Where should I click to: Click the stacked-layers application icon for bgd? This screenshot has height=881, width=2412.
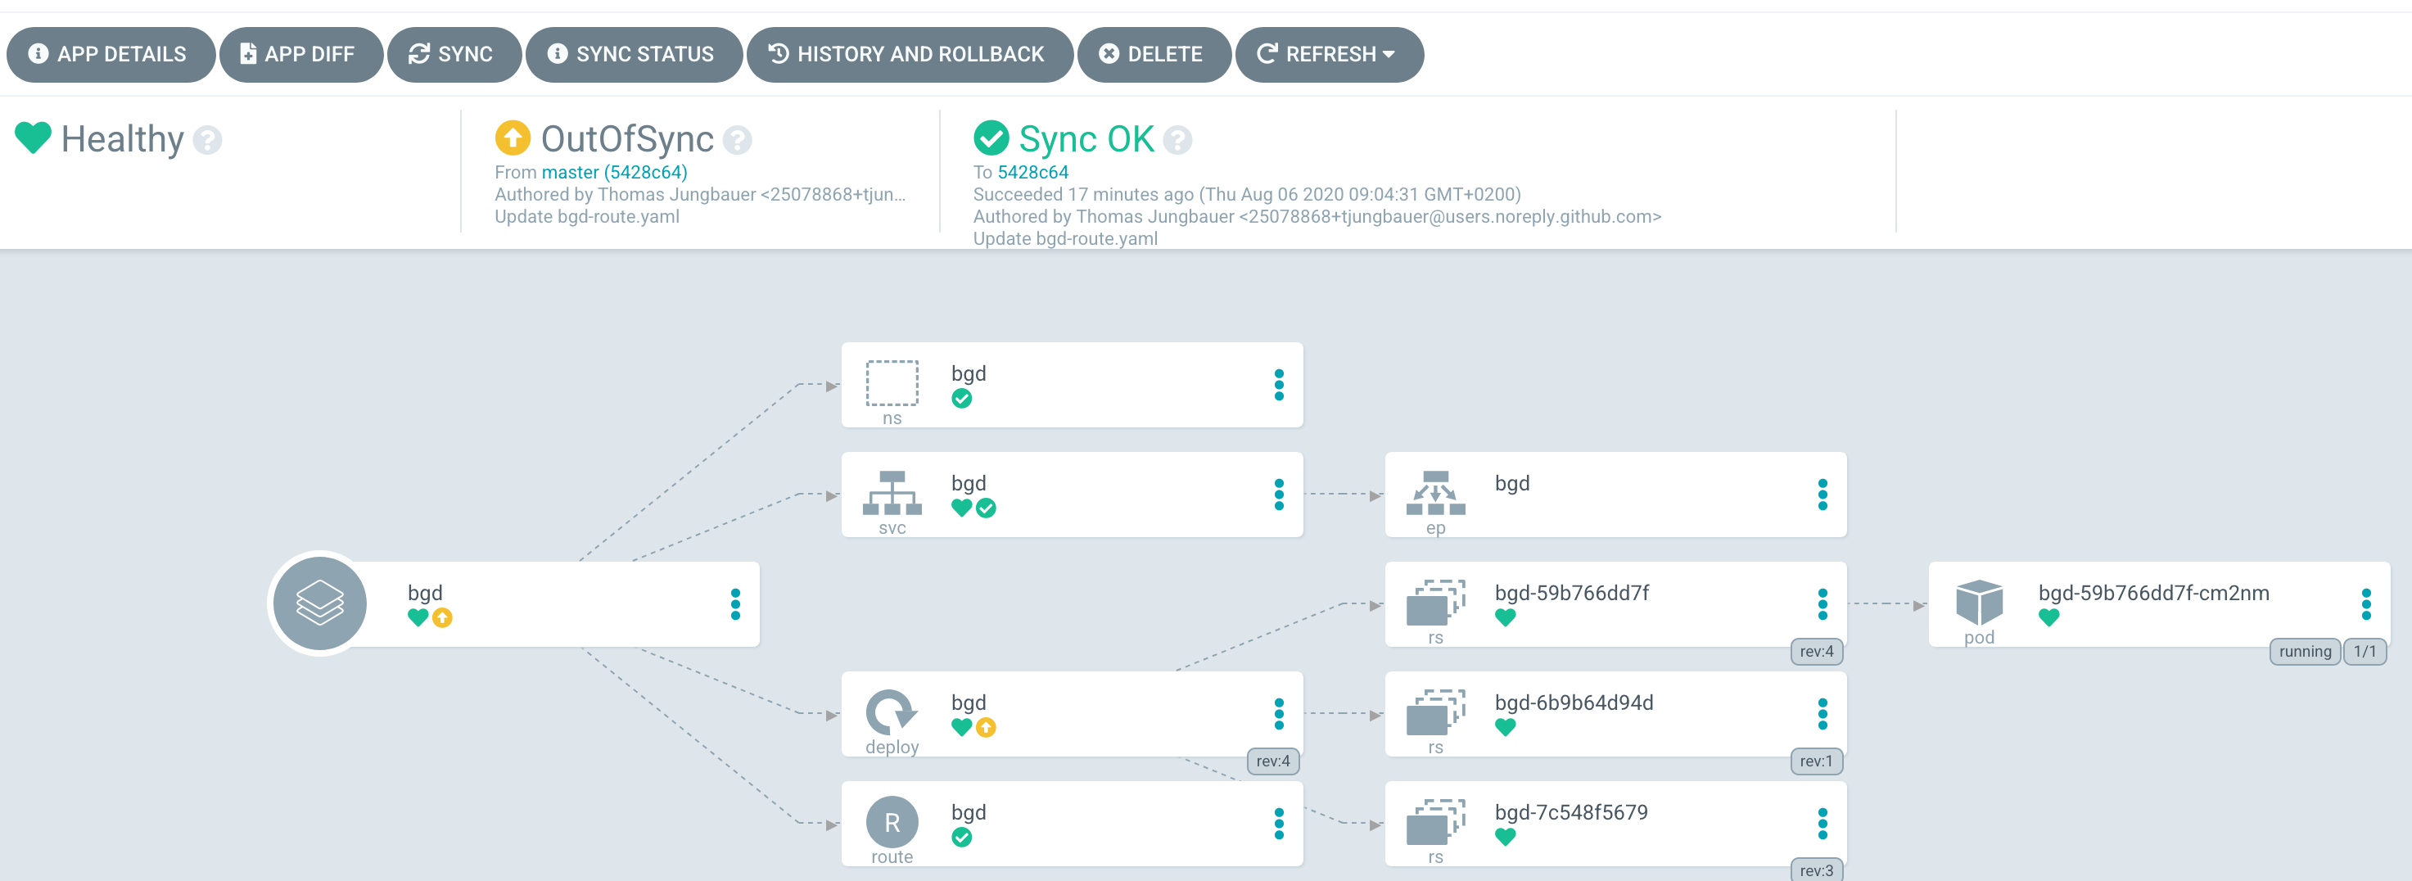pyautogui.click(x=318, y=603)
